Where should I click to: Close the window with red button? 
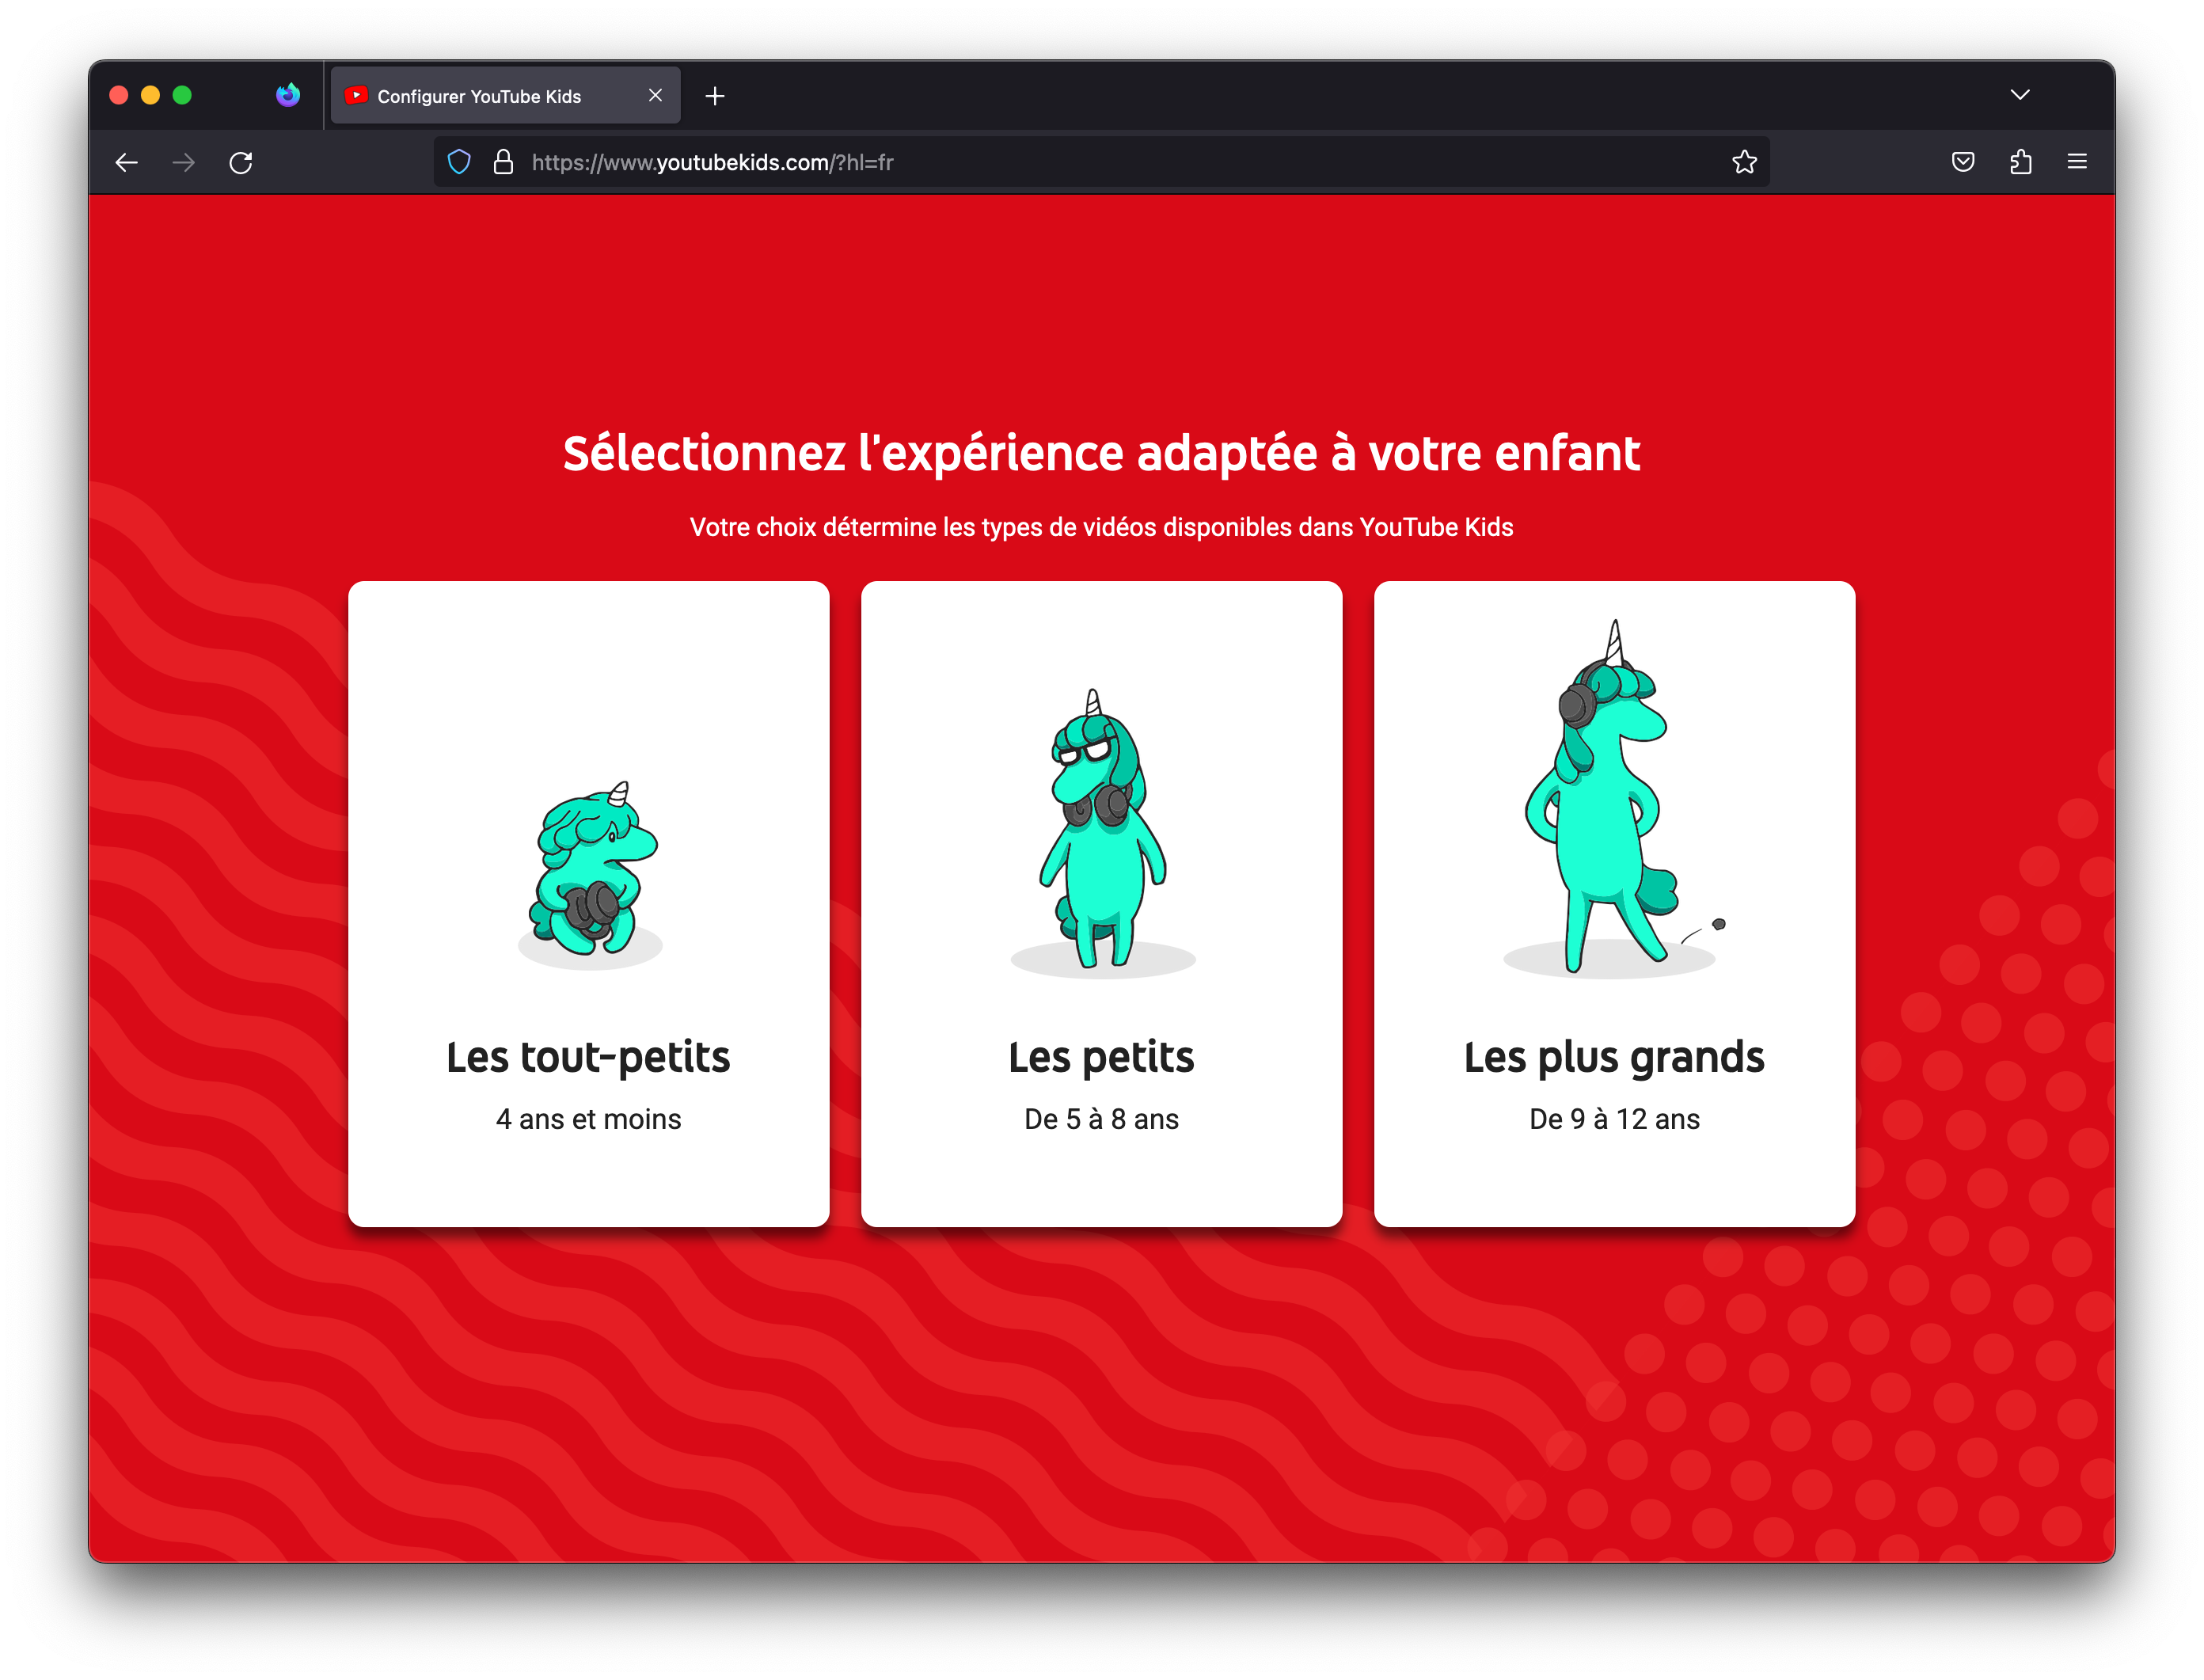tap(119, 95)
